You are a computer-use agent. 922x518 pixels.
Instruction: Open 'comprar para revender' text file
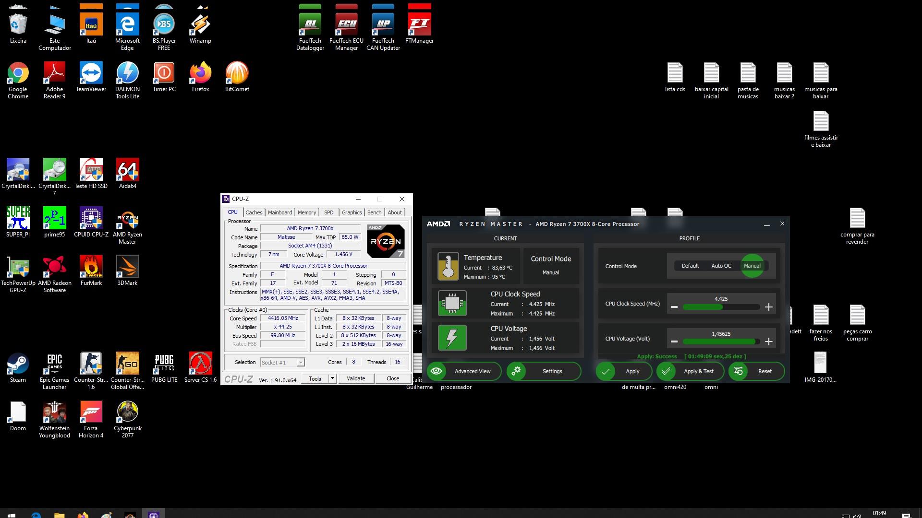click(857, 225)
